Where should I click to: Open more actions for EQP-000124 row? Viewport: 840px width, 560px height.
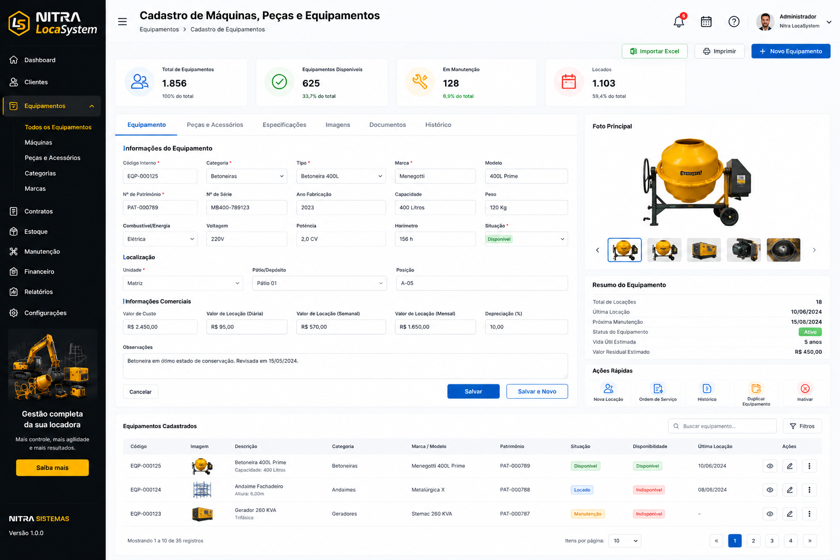point(809,490)
